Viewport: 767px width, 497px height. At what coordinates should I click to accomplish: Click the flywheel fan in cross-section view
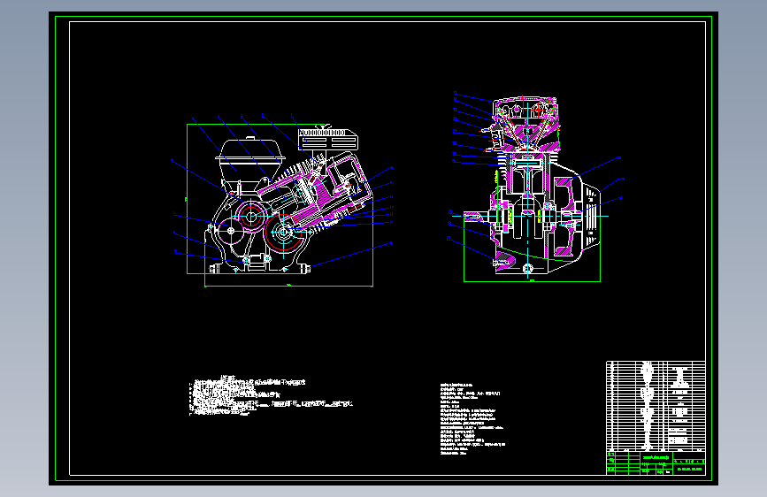566,216
